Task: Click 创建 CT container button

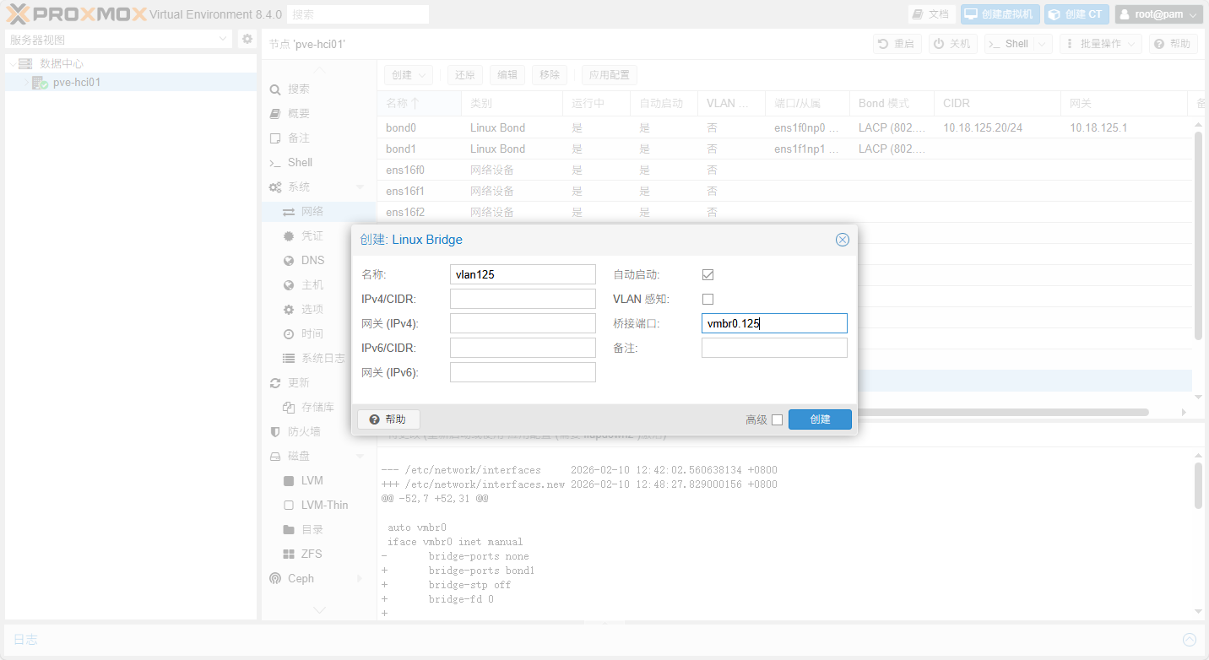Action: pyautogui.click(x=1076, y=14)
